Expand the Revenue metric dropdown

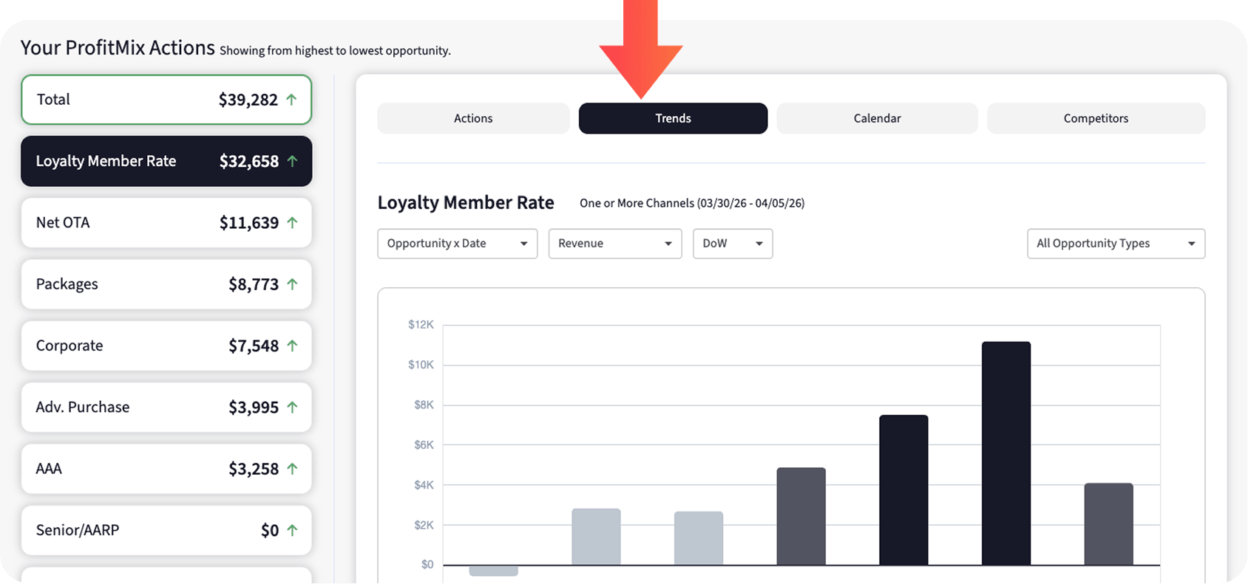[x=614, y=244]
